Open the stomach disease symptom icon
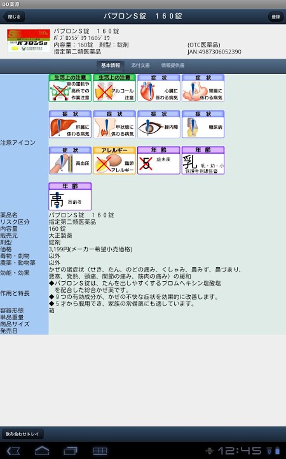The height and width of the screenshot is (459, 286). click(x=203, y=88)
